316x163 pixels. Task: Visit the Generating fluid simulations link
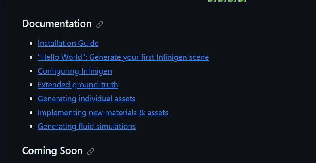[x=87, y=126]
